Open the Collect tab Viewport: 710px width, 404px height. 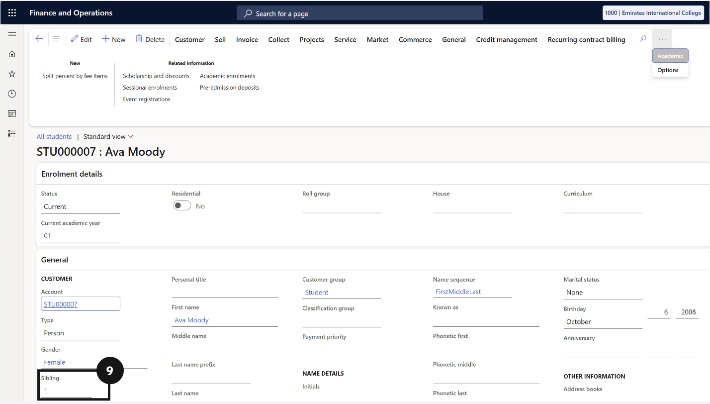[x=279, y=39]
